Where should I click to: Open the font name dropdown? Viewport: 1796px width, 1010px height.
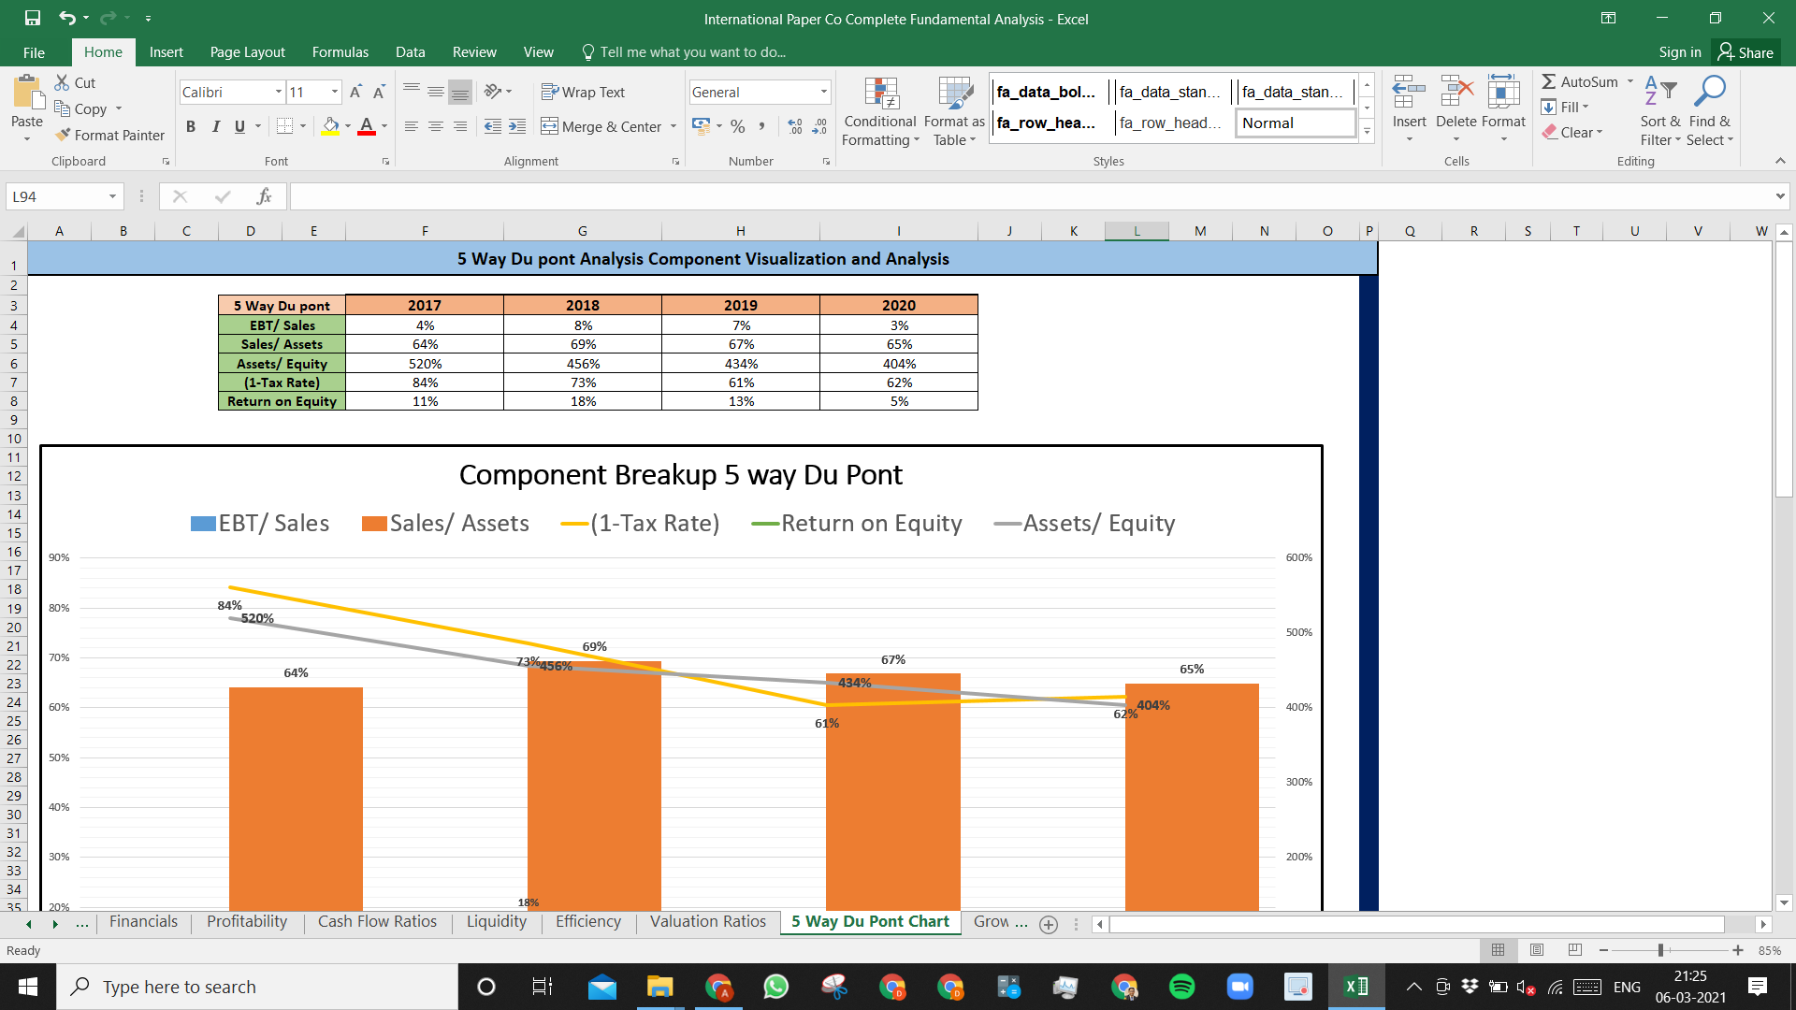[x=279, y=92]
